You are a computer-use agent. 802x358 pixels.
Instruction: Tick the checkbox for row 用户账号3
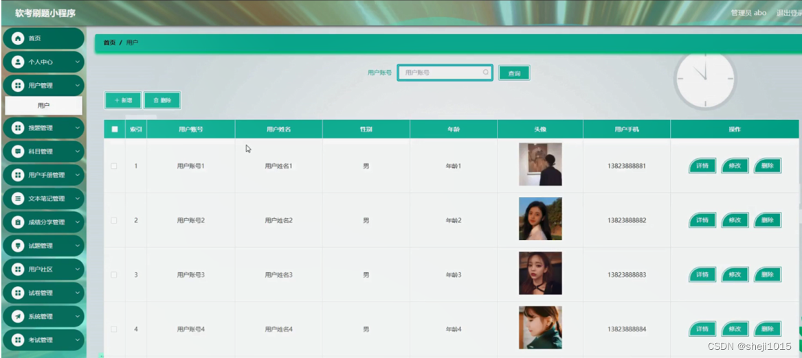pos(114,275)
